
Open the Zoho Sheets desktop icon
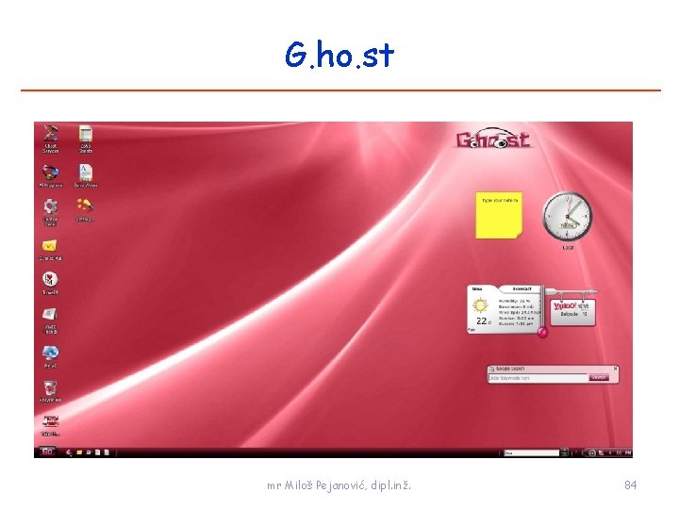pyautogui.click(x=85, y=138)
